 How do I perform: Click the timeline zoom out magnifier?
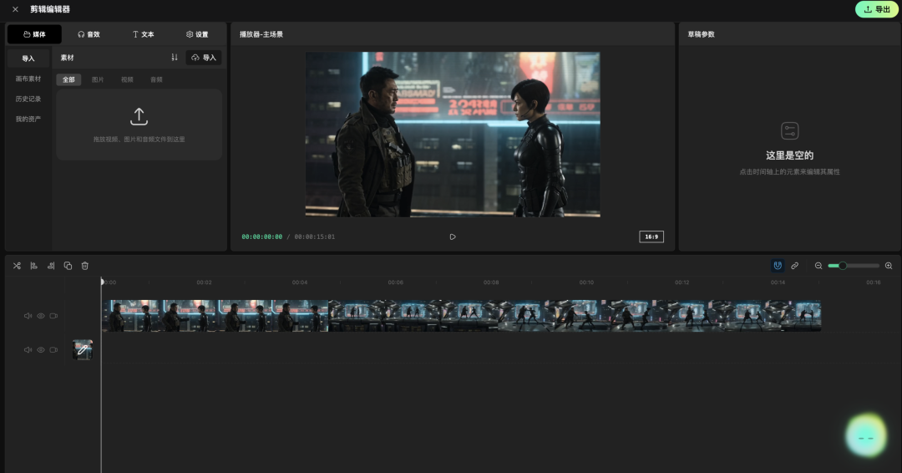(818, 266)
